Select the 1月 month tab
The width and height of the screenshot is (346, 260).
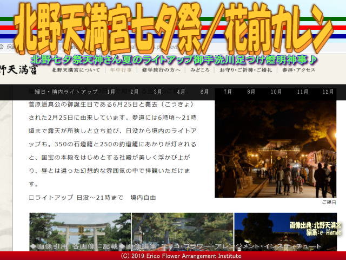click(111, 92)
